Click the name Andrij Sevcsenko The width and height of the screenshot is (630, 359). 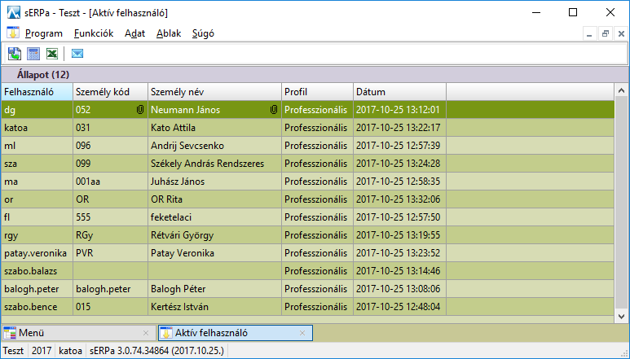tap(187, 146)
